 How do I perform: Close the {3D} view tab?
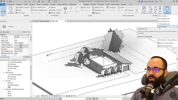click(65, 21)
